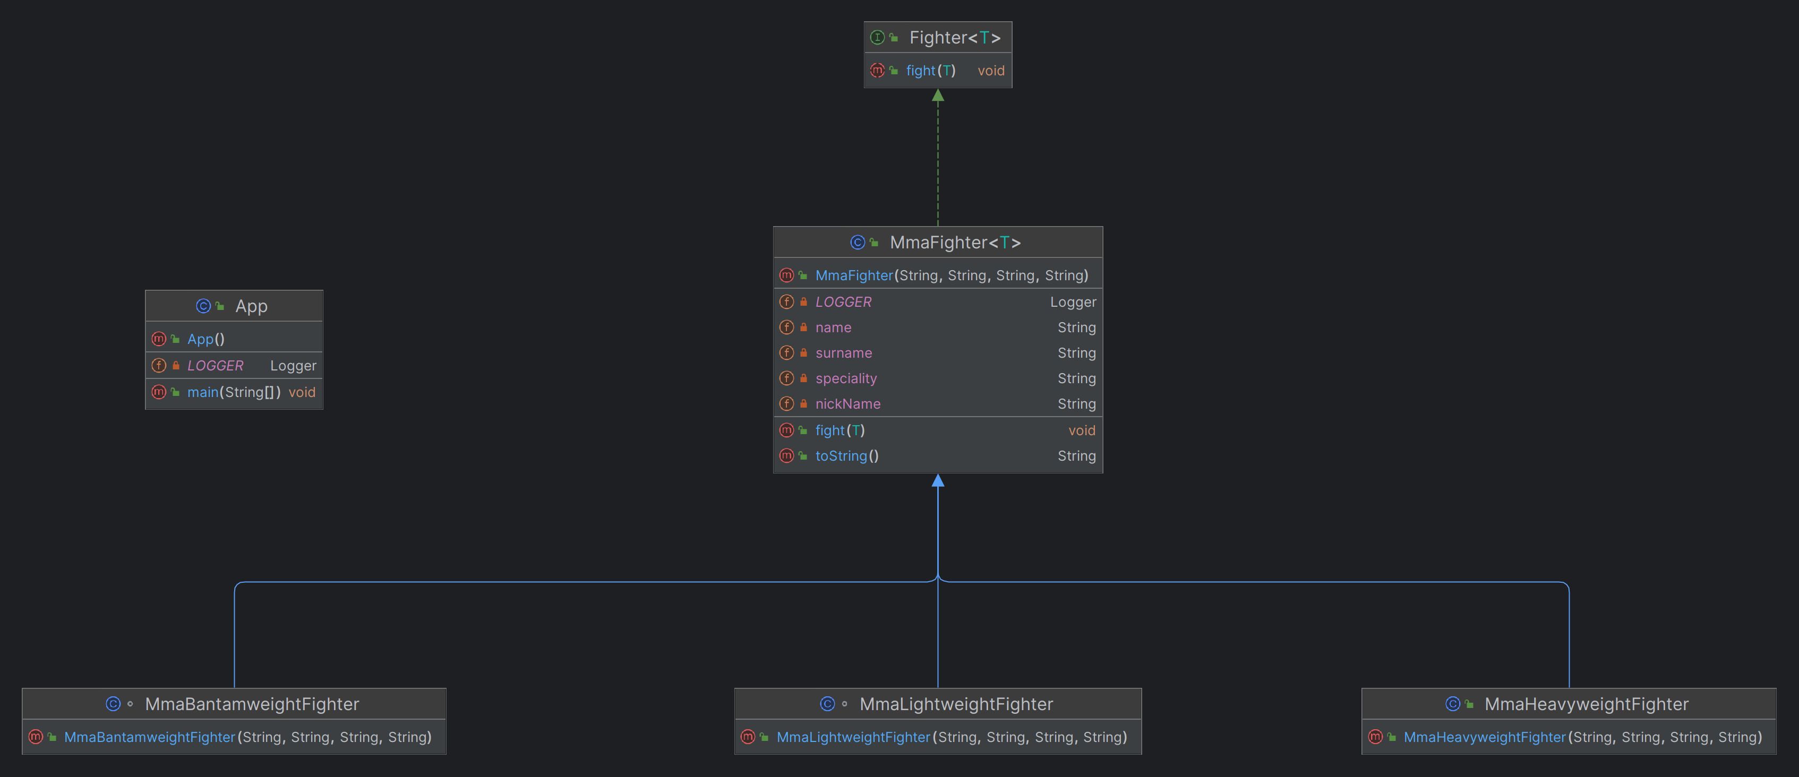Select the fight(T) method in Fighter interface
The image size is (1799, 777).
(938, 71)
